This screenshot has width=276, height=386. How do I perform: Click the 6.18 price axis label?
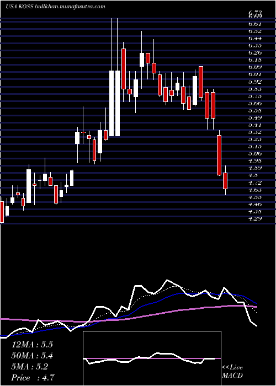(255, 60)
